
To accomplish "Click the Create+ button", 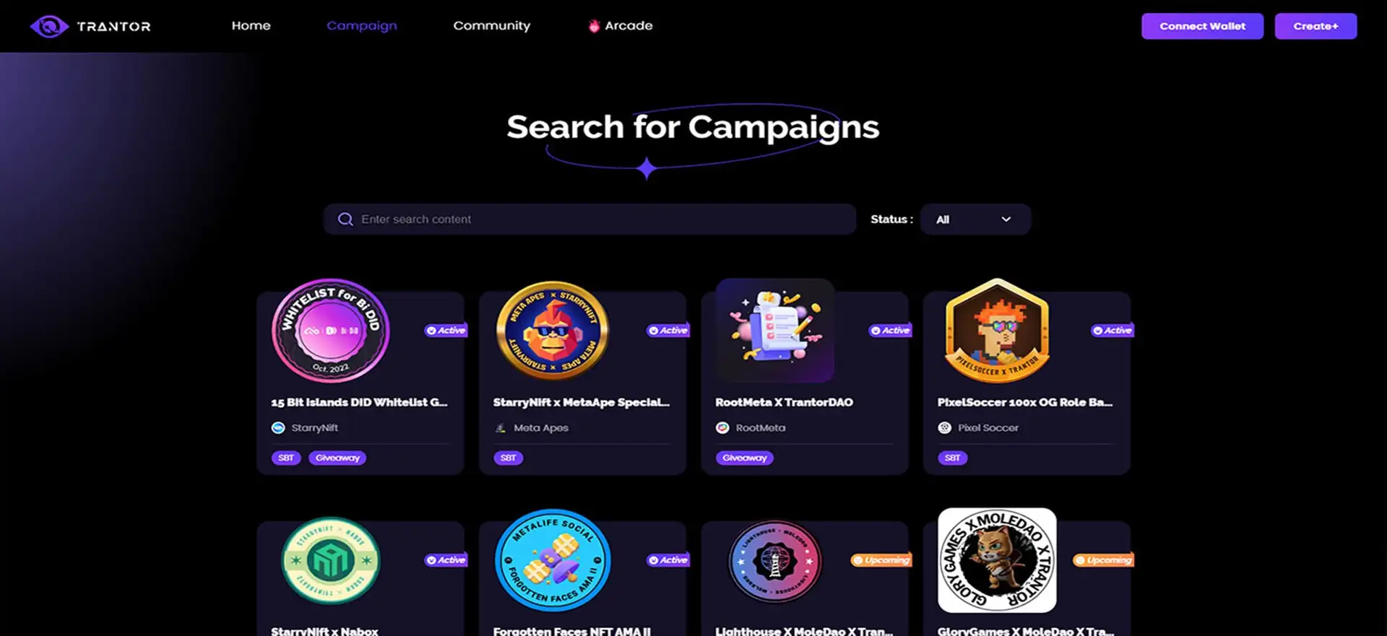I will tap(1315, 26).
